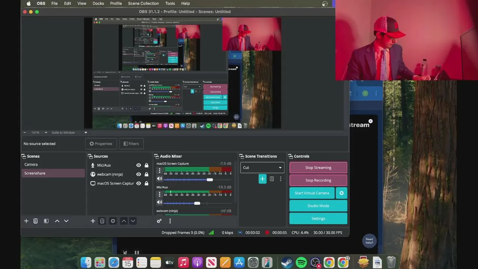
Task: Open the Docks menu
Action: point(98,3)
